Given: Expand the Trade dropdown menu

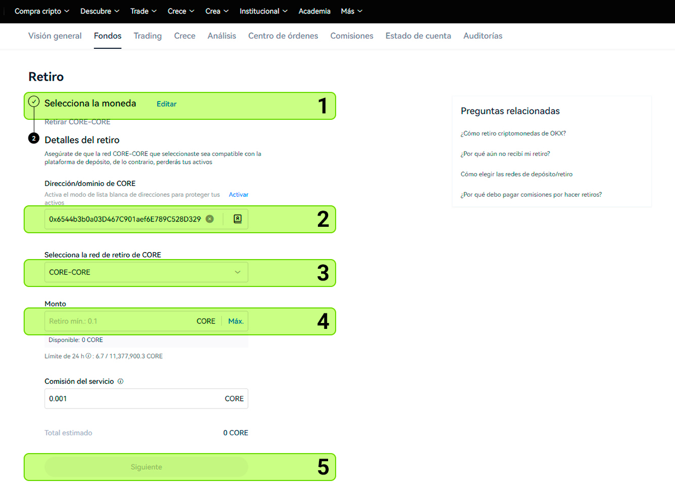Looking at the screenshot, I should tap(143, 11).
